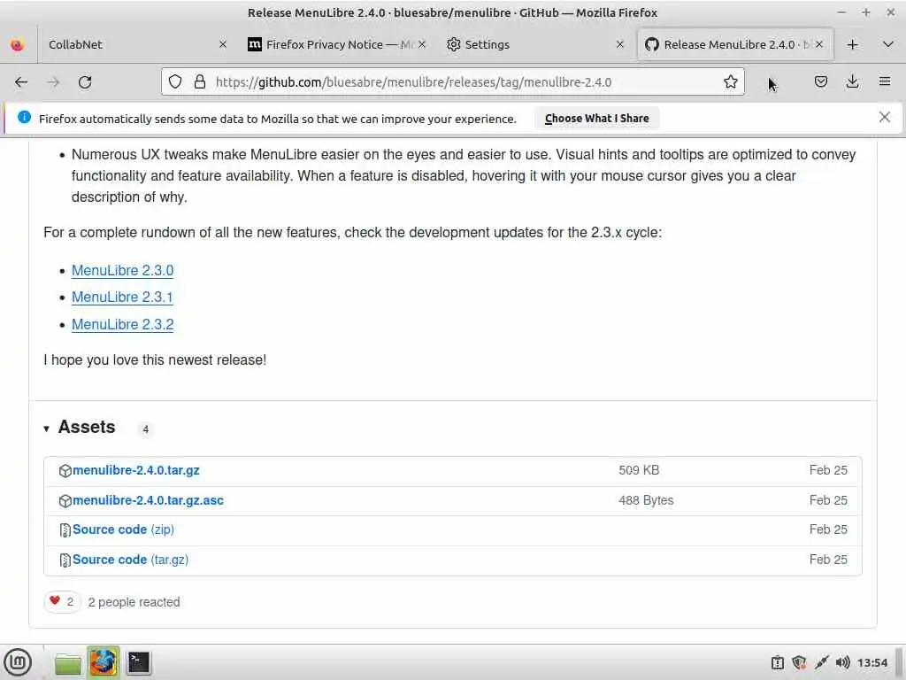Collapse the Assets section triangle

click(46, 429)
